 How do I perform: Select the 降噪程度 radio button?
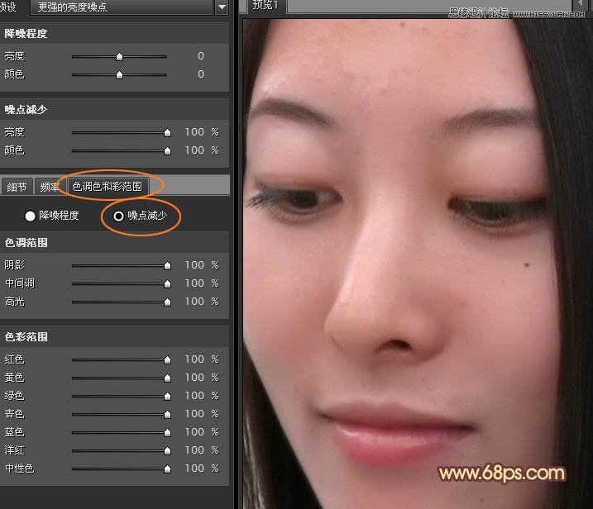(30, 216)
